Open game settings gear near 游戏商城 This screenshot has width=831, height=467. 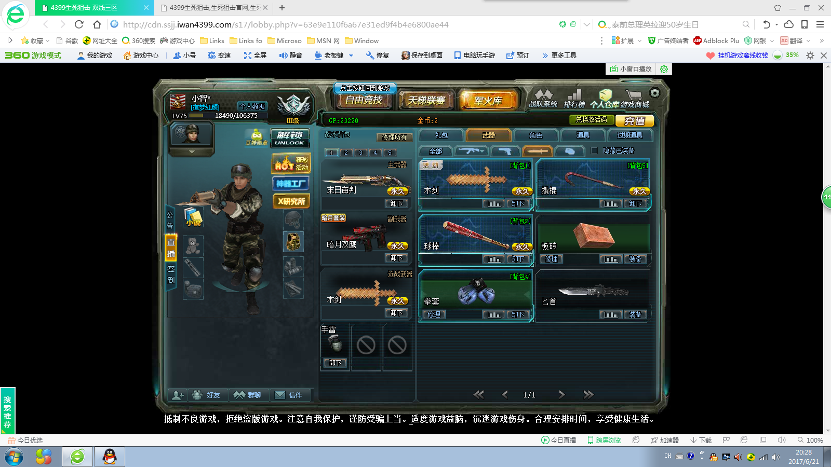click(x=655, y=92)
